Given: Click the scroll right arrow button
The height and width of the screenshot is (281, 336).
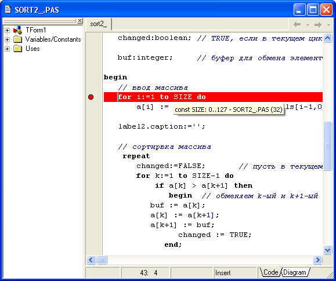Looking at the screenshot, I should tap(317, 260).
